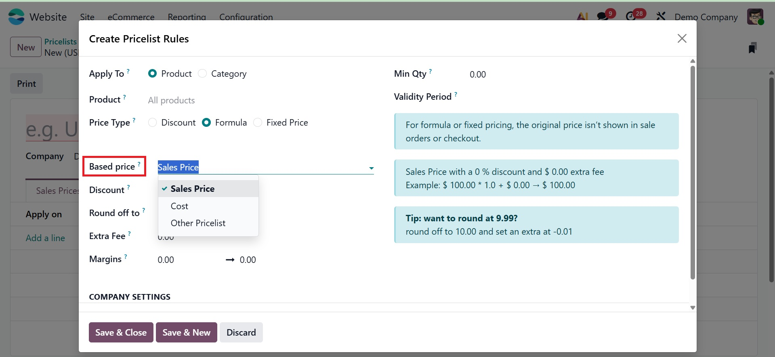Switch to the Sales Prices tab
Screen dimensions: 775x357
click(53, 191)
